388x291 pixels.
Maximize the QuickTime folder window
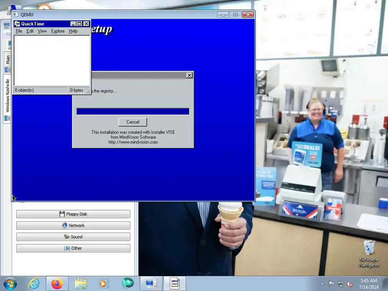point(79,24)
